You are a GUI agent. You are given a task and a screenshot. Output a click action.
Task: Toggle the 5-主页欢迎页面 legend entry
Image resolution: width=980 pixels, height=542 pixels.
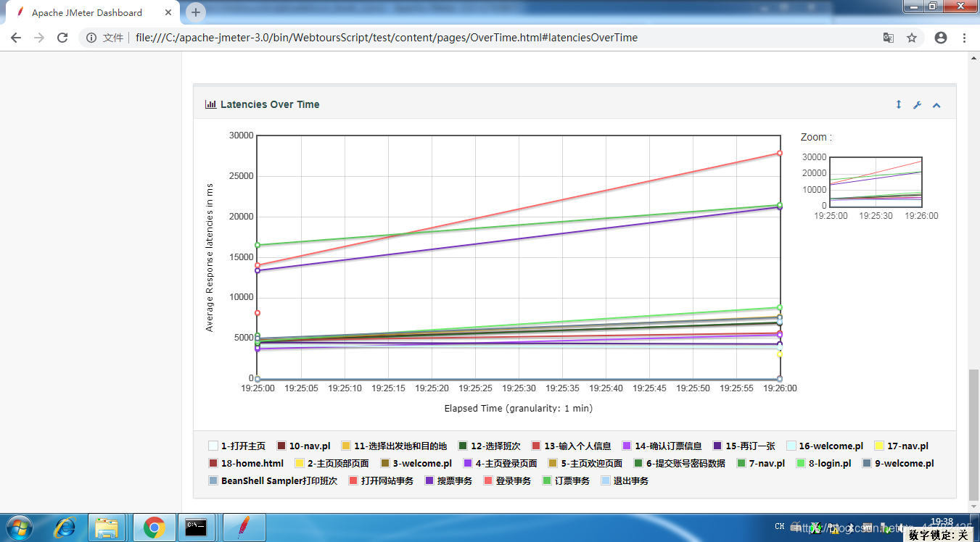pos(585,463)
